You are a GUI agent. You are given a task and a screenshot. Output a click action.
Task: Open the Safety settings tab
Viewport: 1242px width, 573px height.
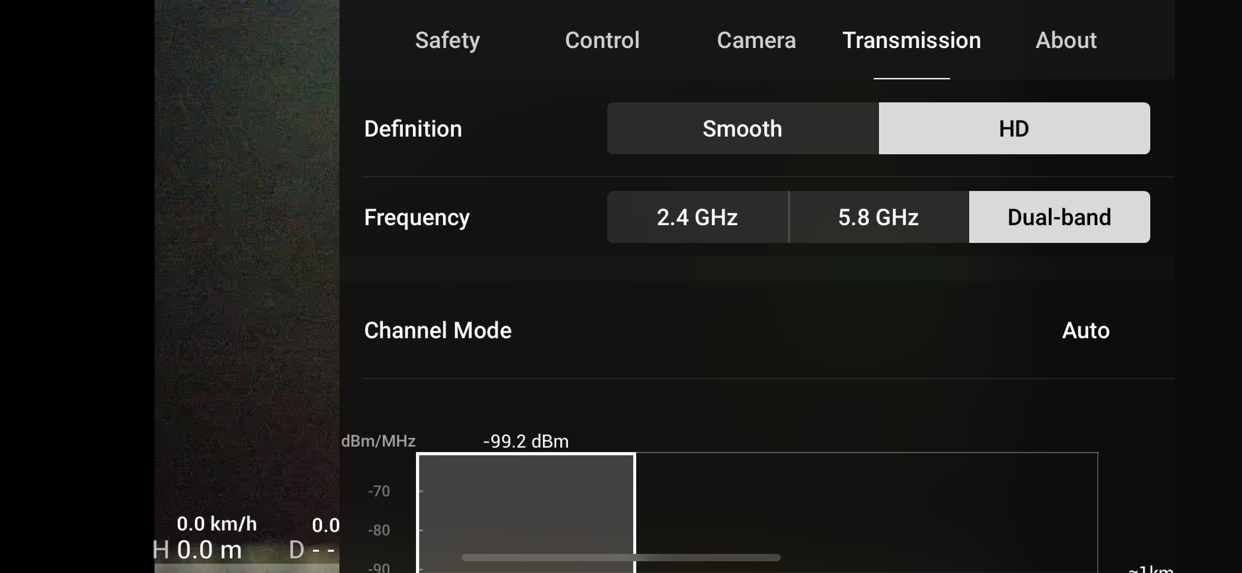pos(447,40)
